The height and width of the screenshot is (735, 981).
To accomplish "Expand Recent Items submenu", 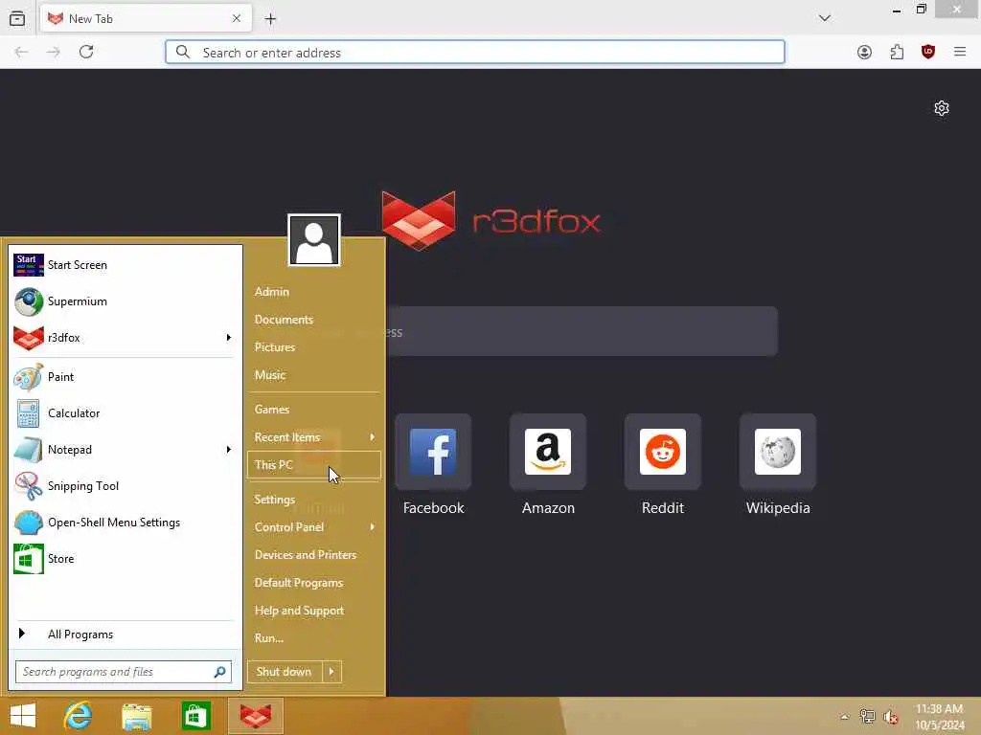I will pos(313,437).
